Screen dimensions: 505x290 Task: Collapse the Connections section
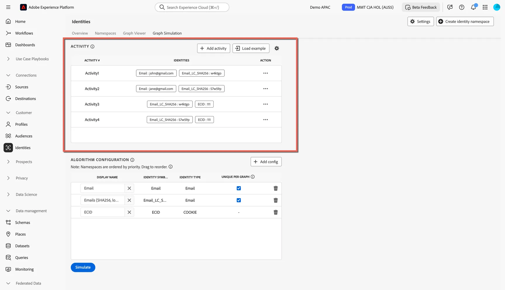8,75
